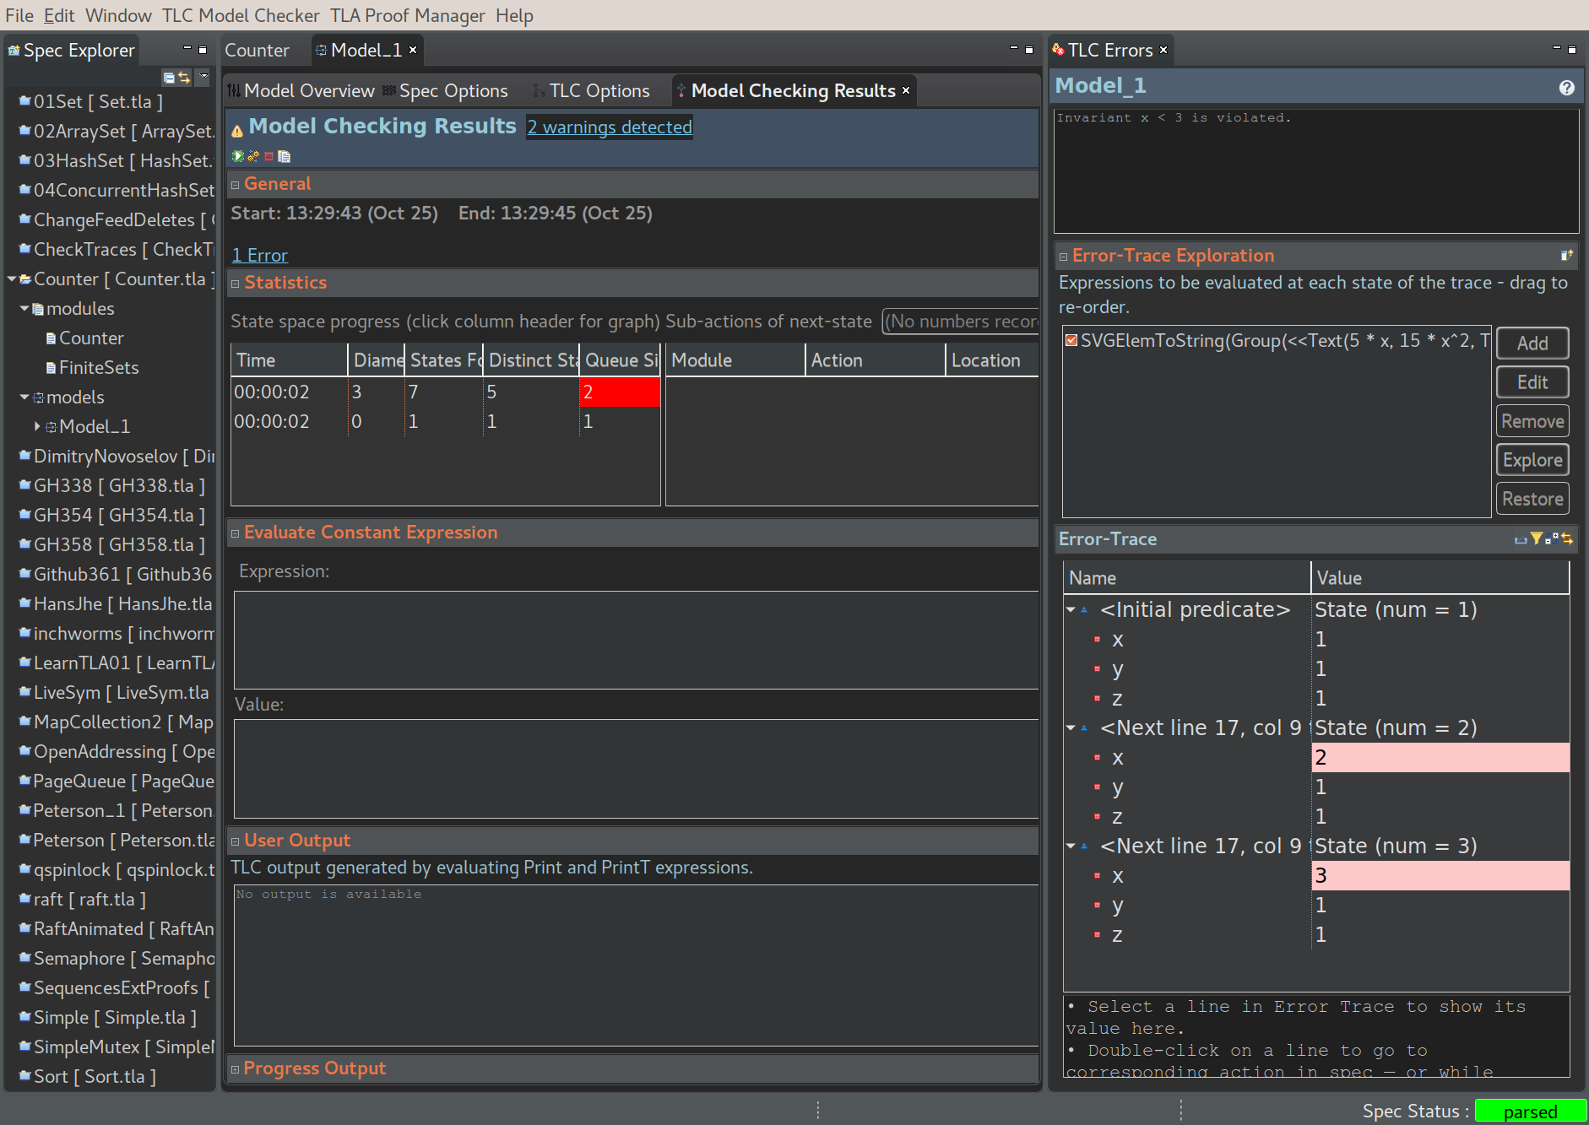Copy output using the documents icon
Viewport: 1589px width, 1125px height.
click(284, 156)
